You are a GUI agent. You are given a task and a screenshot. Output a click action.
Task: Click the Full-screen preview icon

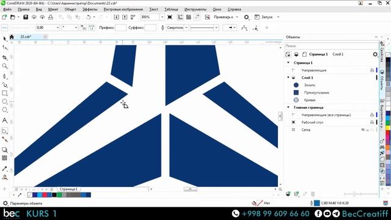pyautogui.click(x=170, y=17)
